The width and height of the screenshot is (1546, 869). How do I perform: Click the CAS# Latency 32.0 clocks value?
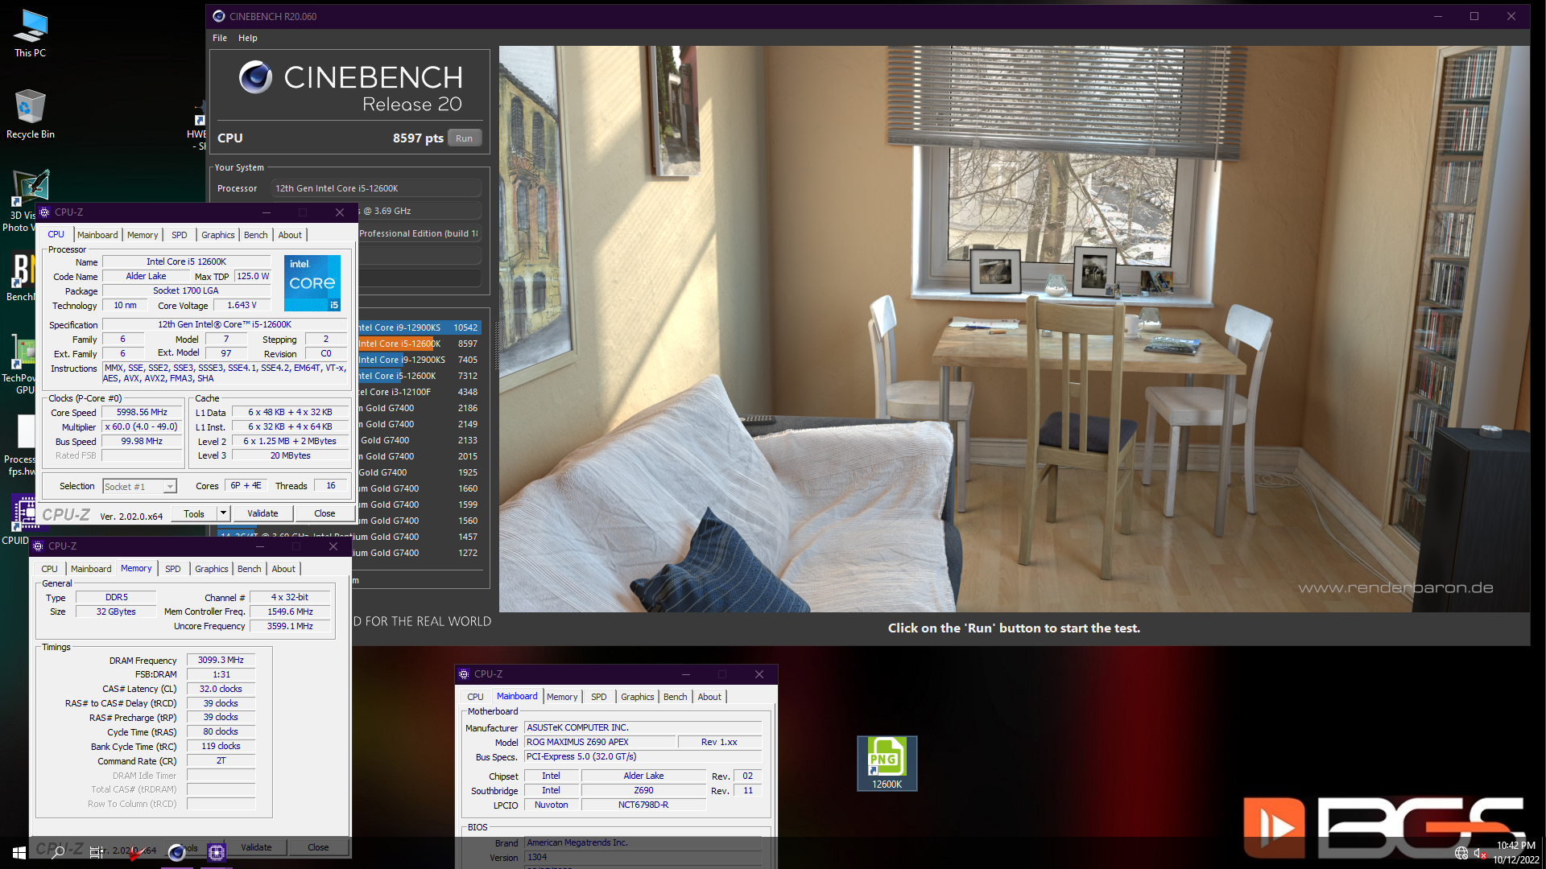[x=221, y=689]
